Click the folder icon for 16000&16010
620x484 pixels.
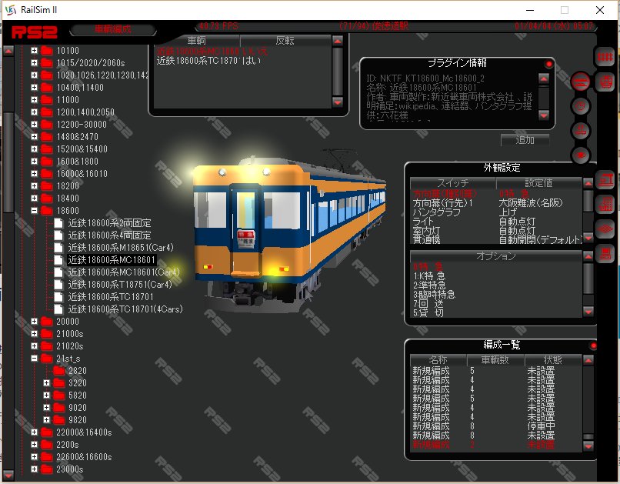[47, 174]
